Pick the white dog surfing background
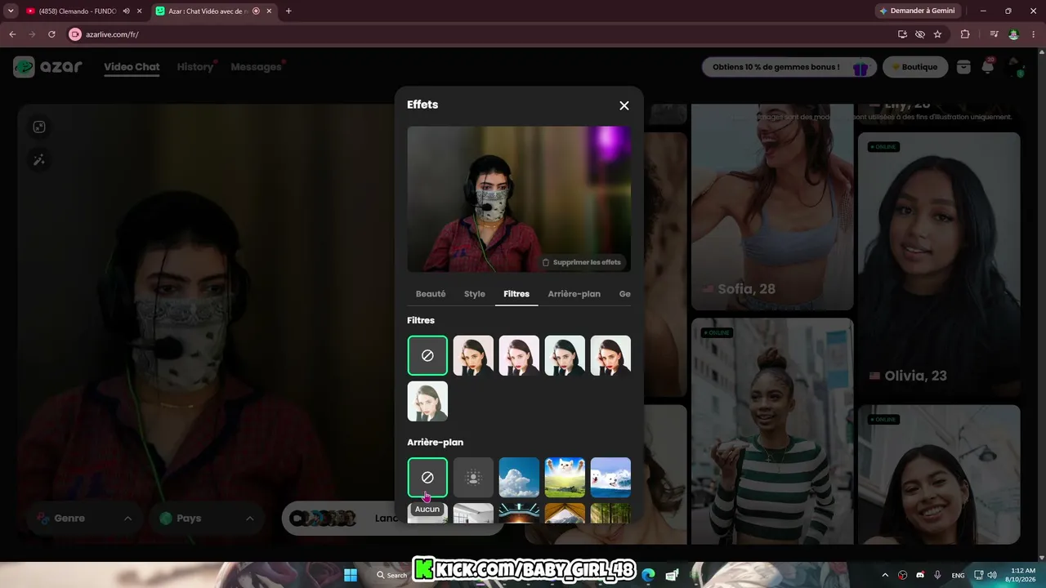This screenshot has width=1046, height=588. tap(610, 477)
